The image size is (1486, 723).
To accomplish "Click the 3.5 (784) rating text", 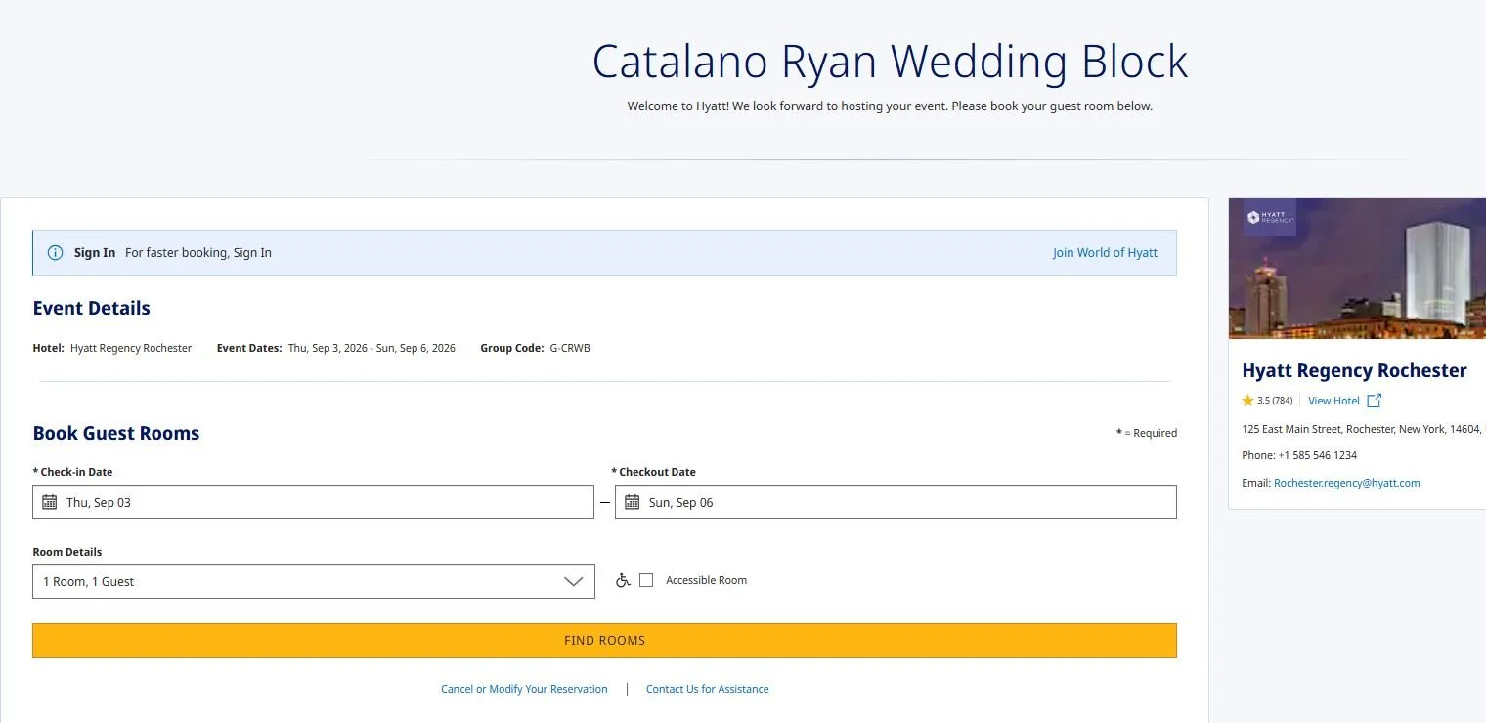I will click(1275, 401).
